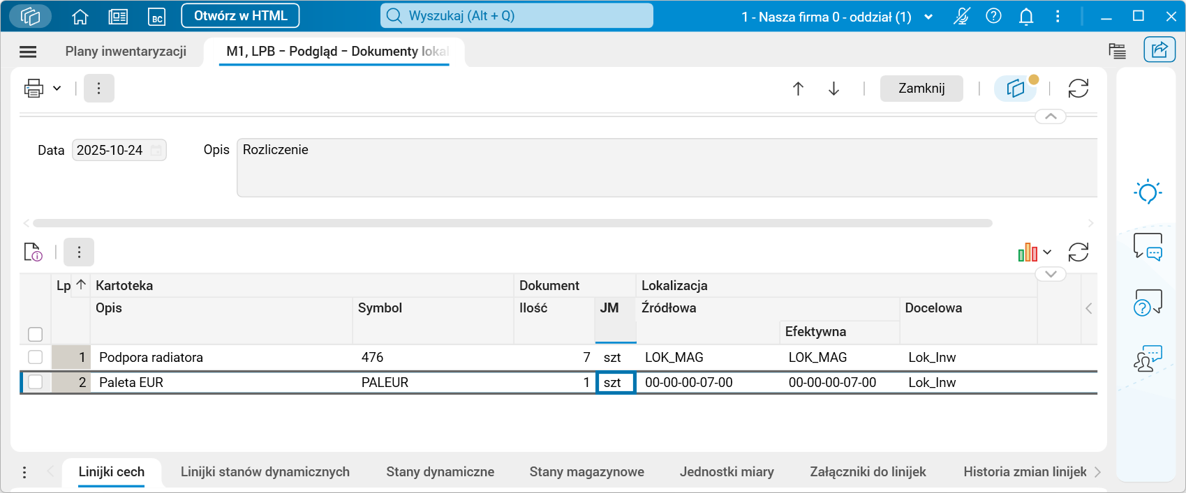This screenshot has width=1186, height=493.
Task: Open the calendar picker in Data field
Action: pyautogui.click(x=156, y=150)
